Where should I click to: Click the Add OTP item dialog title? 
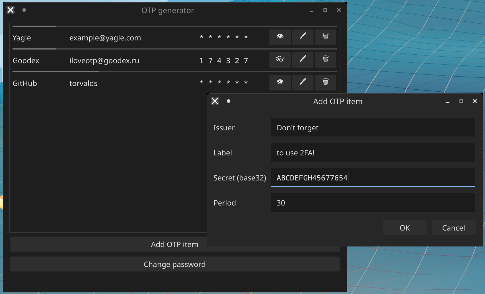coord(338,102)
